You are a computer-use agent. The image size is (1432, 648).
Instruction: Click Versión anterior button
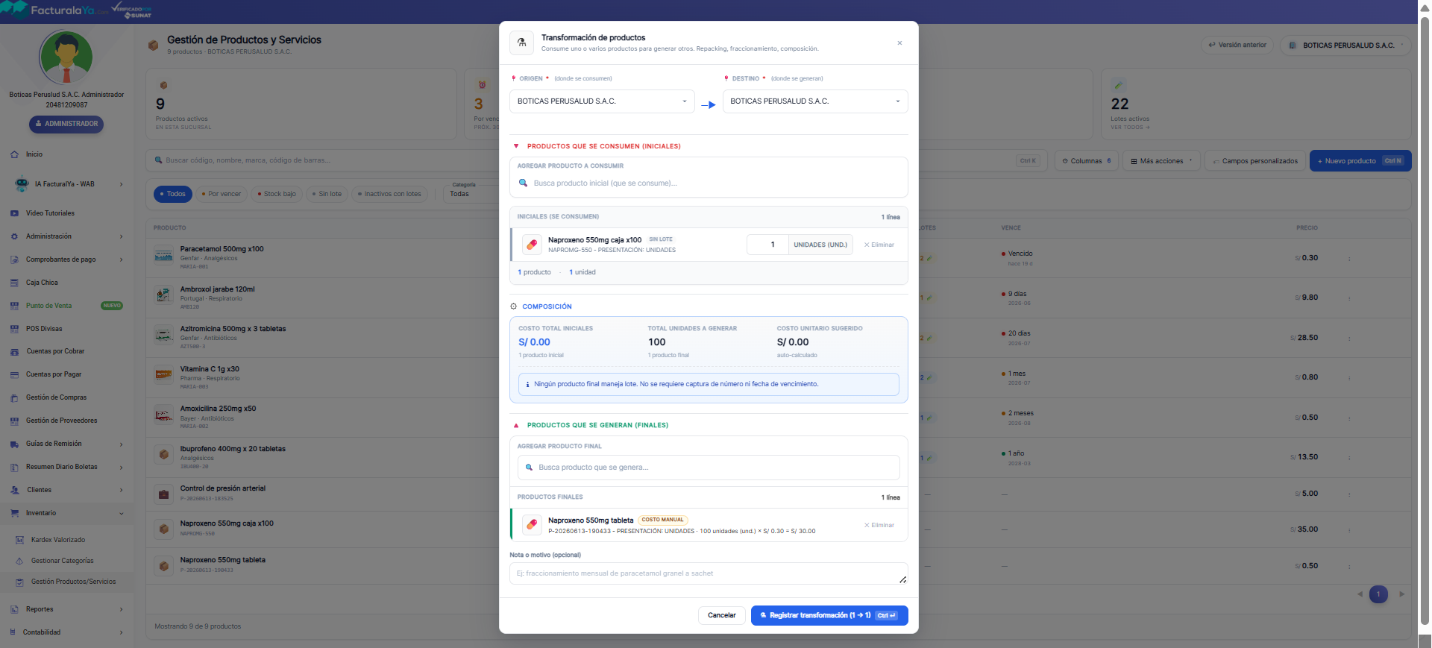pos(1238,45)
